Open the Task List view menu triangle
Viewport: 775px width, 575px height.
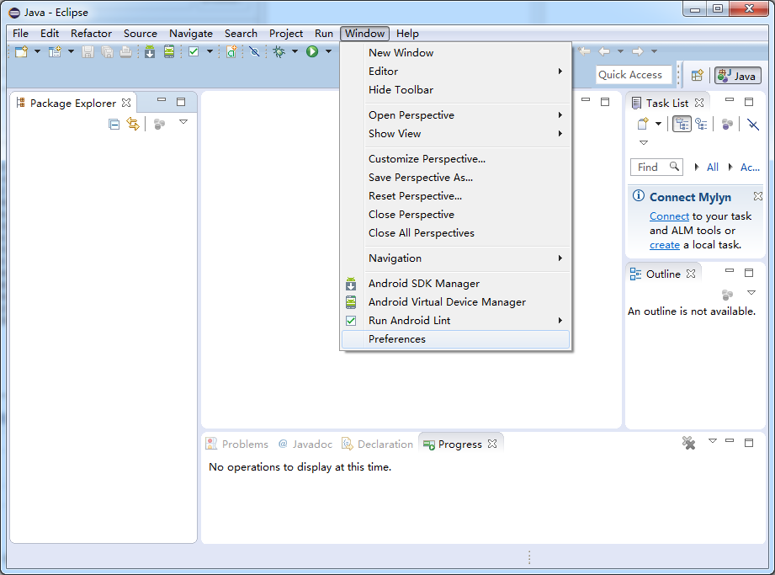[x=644, y=142]
